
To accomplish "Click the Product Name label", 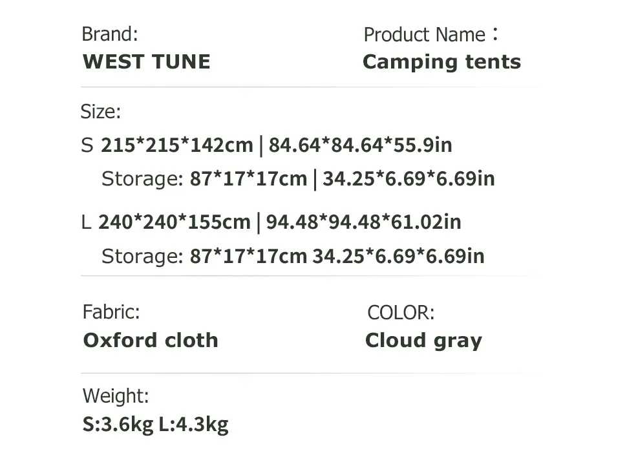I will pyautogui.click(x=424, y=34).
